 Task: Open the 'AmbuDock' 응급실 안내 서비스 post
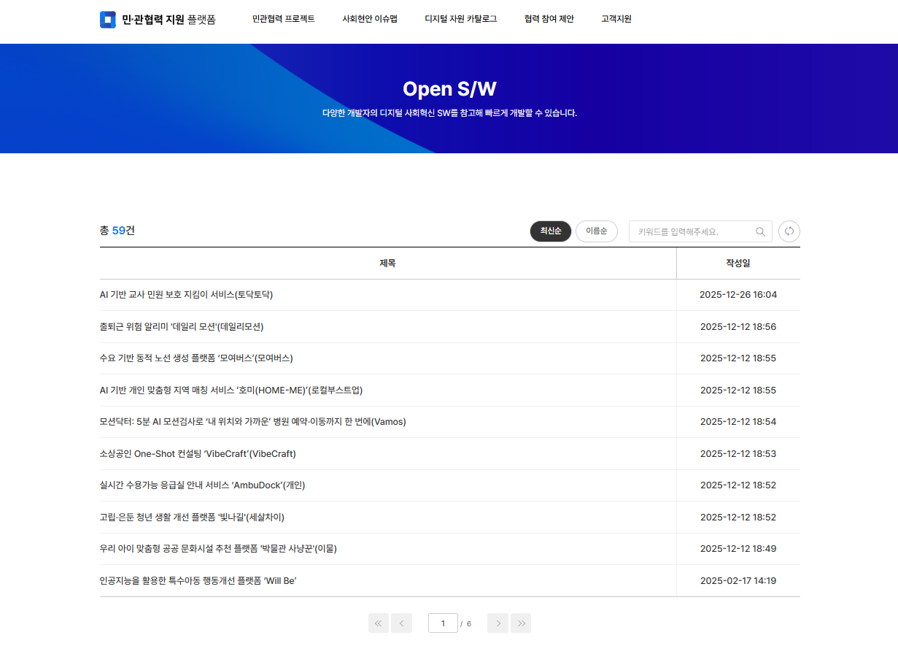[x=202, y=485]
